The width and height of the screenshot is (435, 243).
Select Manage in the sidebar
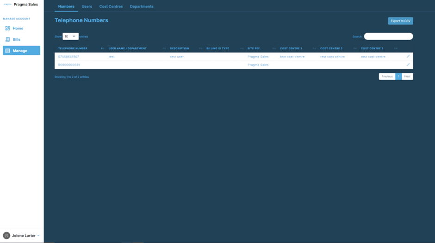[x=21, y=51]
